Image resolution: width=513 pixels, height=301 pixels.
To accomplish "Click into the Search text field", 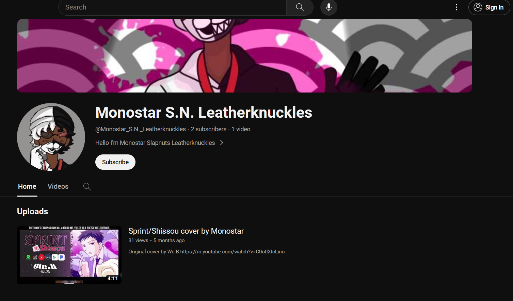I will (172, 7).
